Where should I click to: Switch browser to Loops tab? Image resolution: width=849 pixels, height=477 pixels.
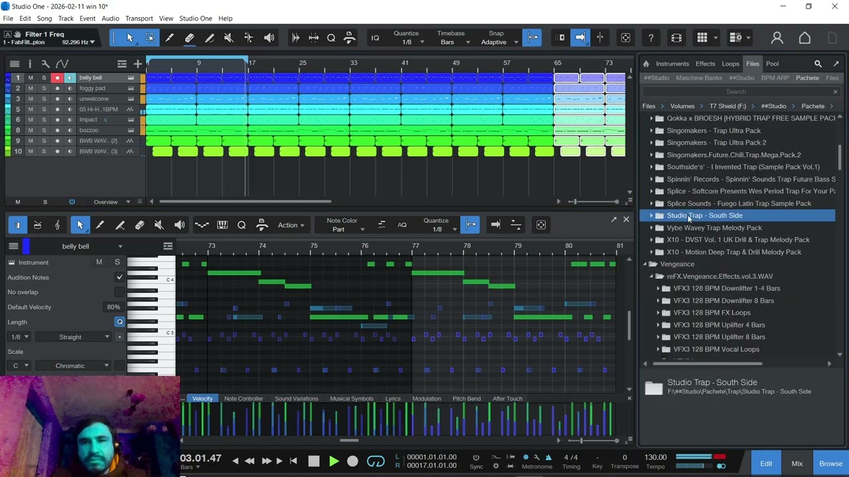[x=730, y=64]
